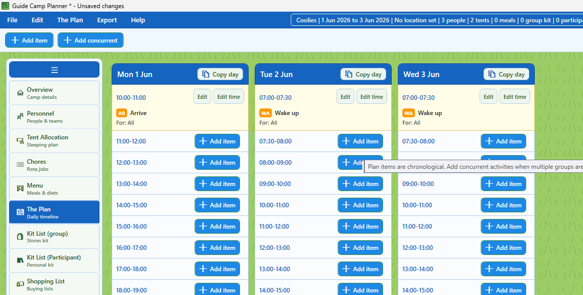Click WA badge on Tuesday Wake up
Screen dimensions: 583x295
coord(265,113)
